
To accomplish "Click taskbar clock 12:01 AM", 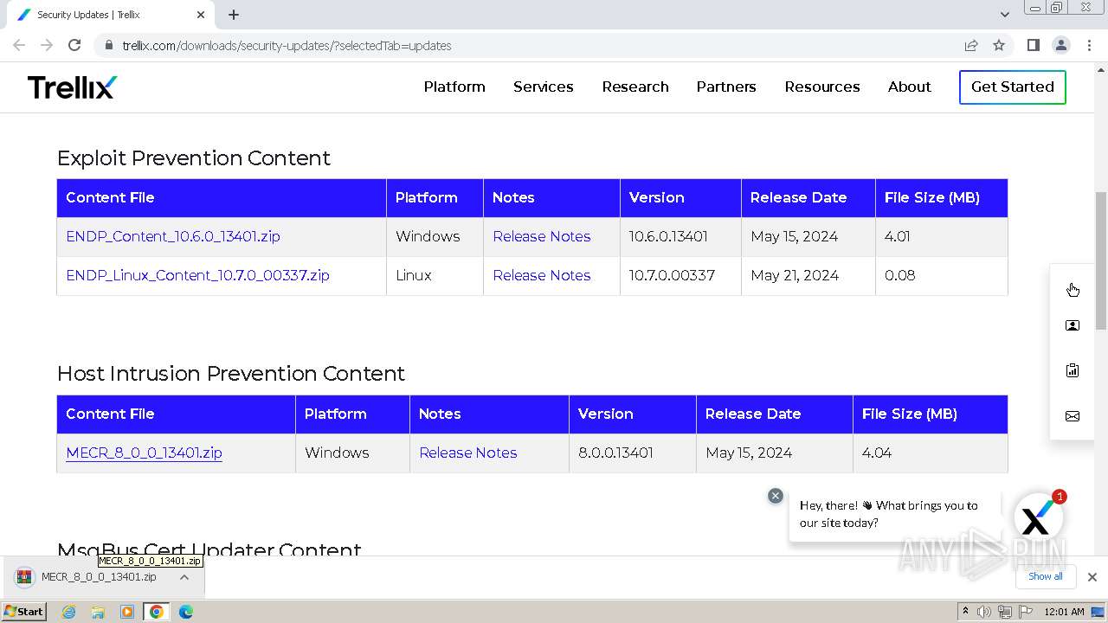I will point(1064,612).
